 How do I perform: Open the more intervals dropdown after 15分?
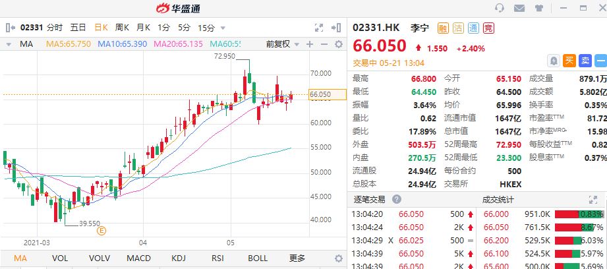(x=223, y=28)
